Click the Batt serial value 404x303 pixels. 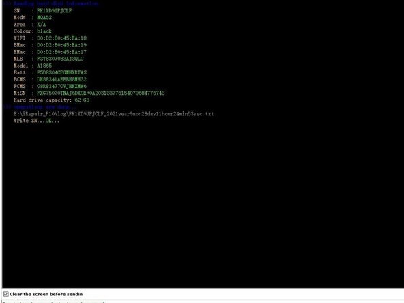(x=62, y=72)
